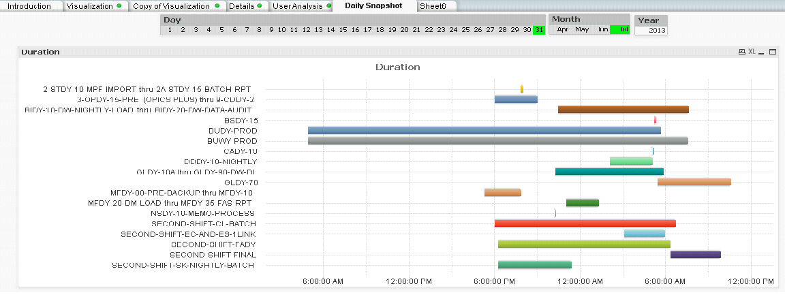Click the teal GLDY-10A bar
785x299 pixels.
tap(609, 172)
